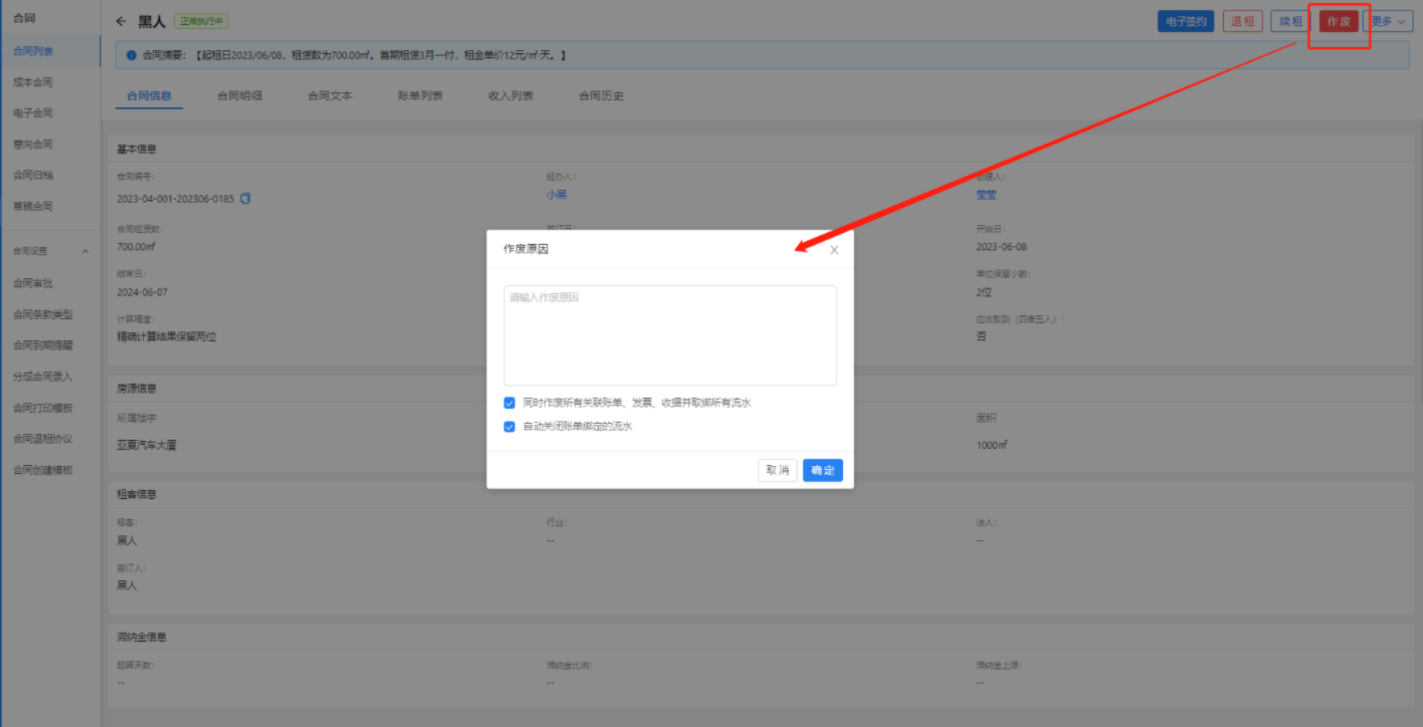Viewport: 1423px width, 727px height.
Task: Open 合同审批 in the sidebar
Action: click(33, 284)
